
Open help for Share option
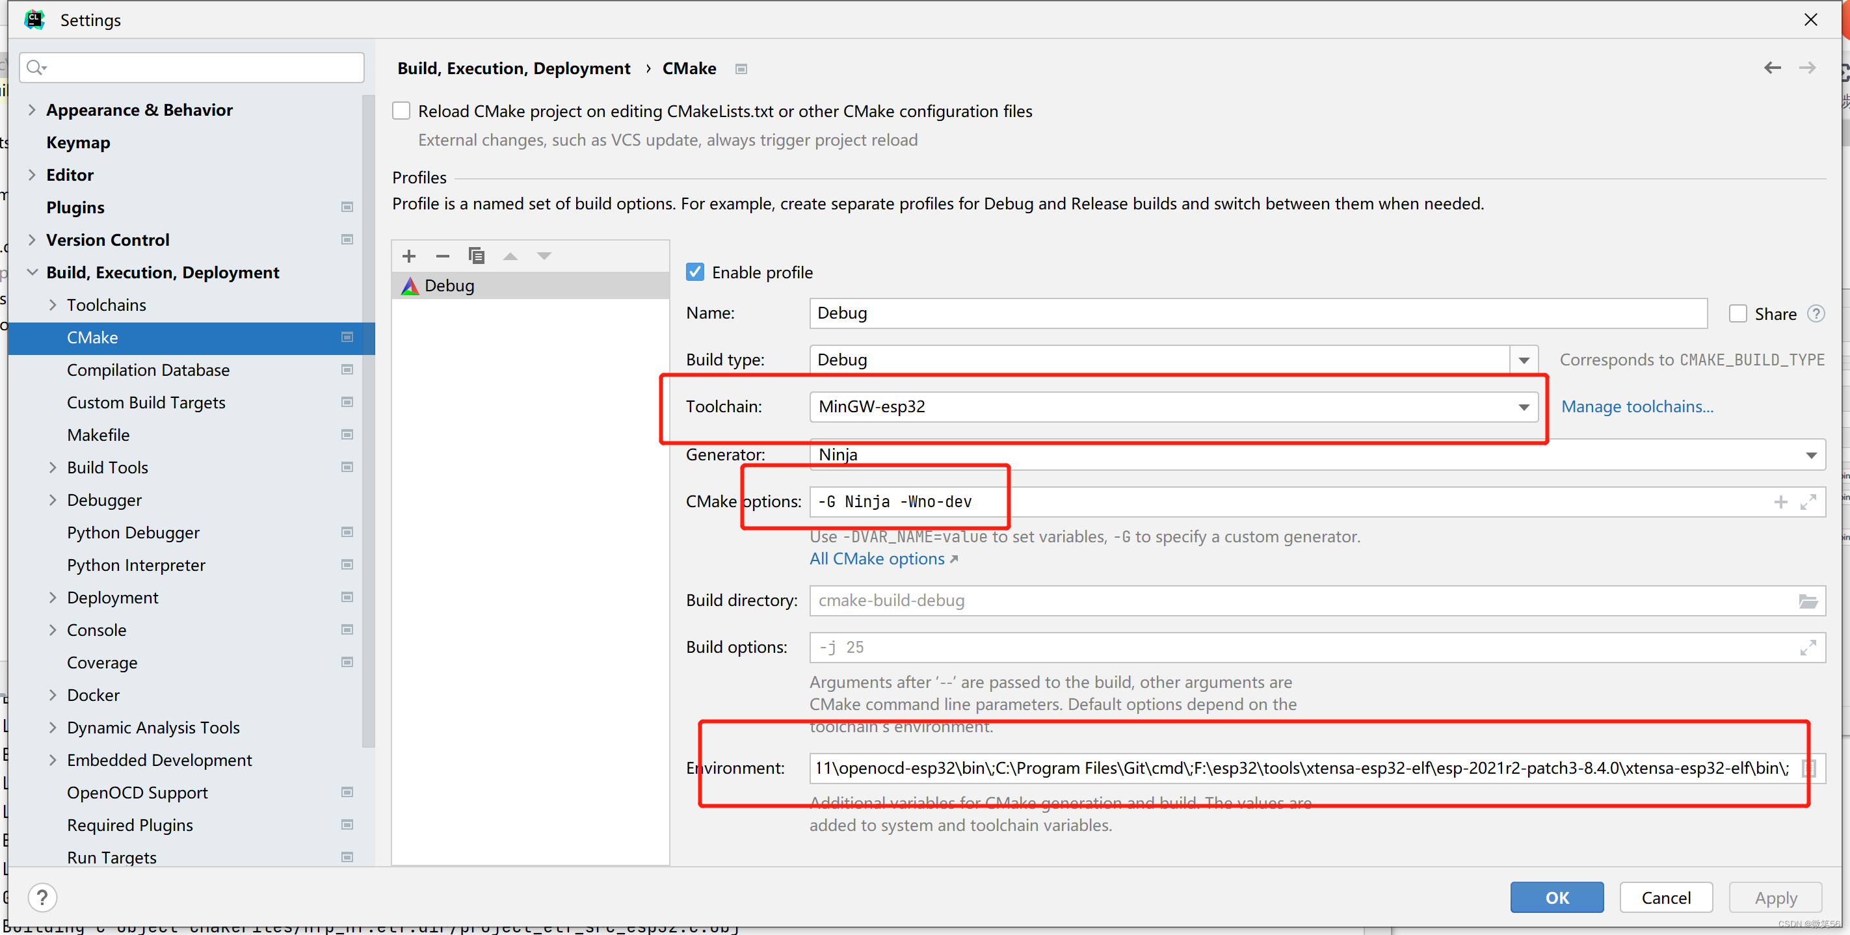tap(1816, 314)
